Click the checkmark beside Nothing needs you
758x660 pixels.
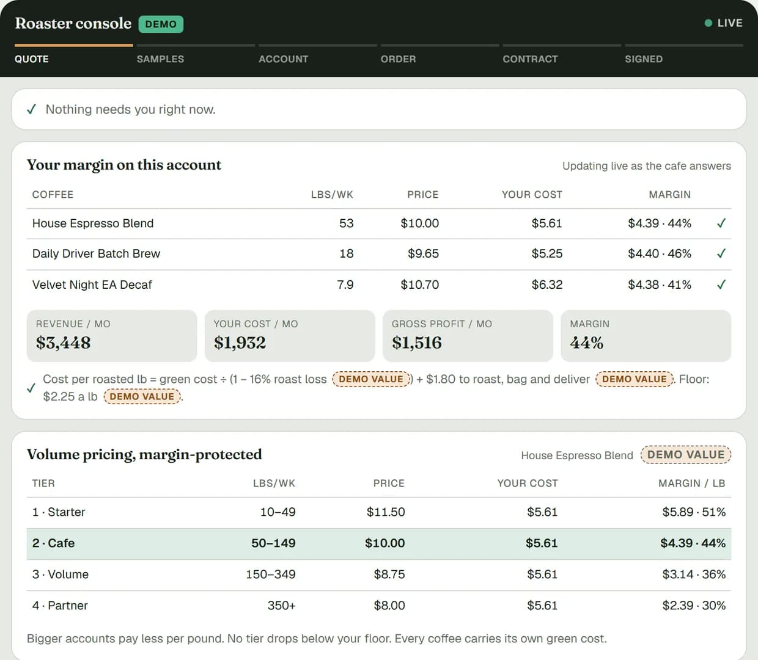[32, 109]
